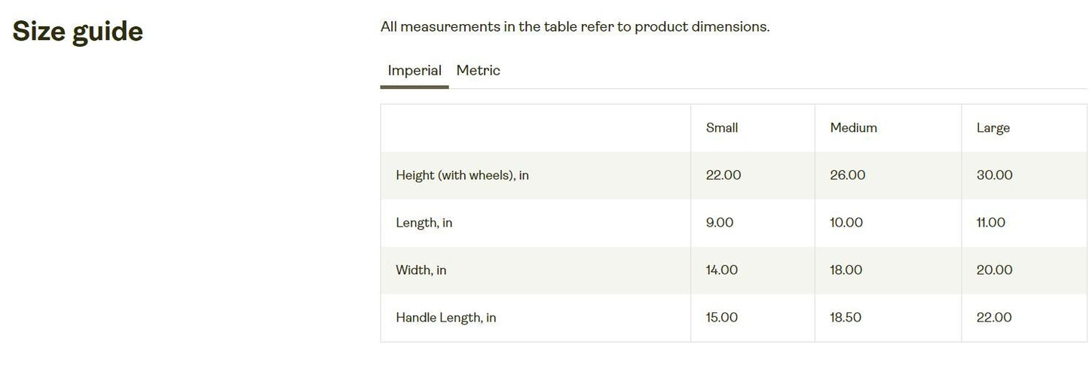This screenshot has height=381, width=1089.
Task: Click the 11.00 large length cell
Action: (x=990, y=223)
